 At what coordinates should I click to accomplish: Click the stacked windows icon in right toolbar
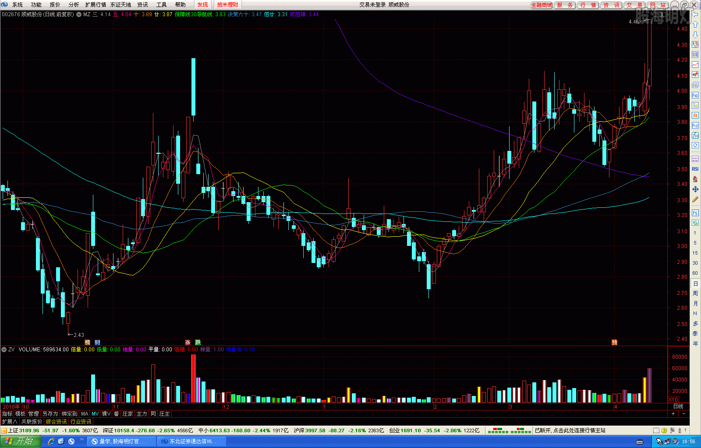(695, 85)
